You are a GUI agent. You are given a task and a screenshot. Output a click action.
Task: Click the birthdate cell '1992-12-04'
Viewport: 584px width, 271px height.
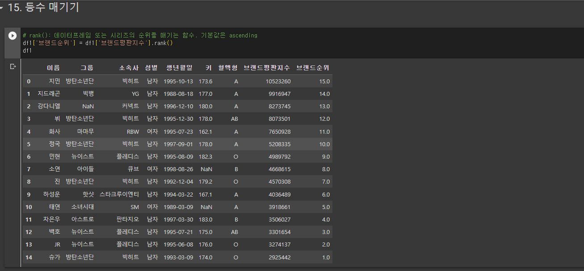pyautogui.click(x=178, y=181)
